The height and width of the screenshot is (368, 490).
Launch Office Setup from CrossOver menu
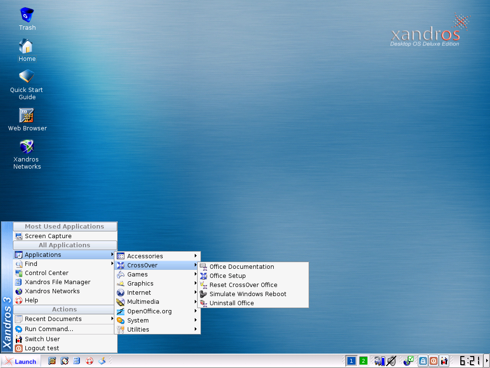[x=254, y=276]
